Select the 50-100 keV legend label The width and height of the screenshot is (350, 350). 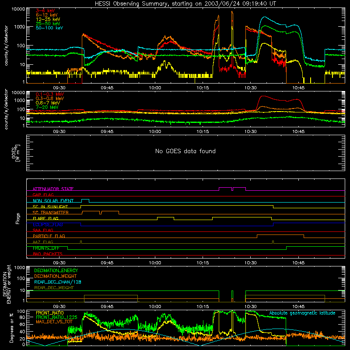tap(49, 28)
